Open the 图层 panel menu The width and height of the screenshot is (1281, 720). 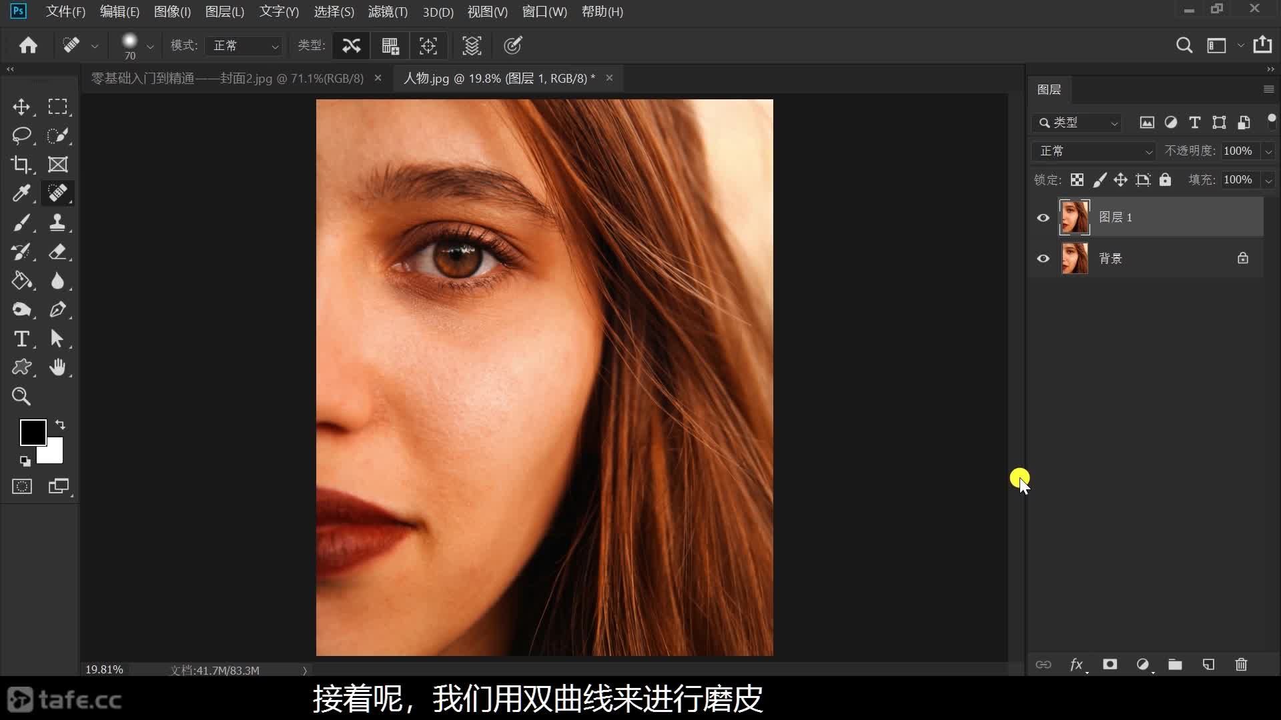pos(1268,89)
